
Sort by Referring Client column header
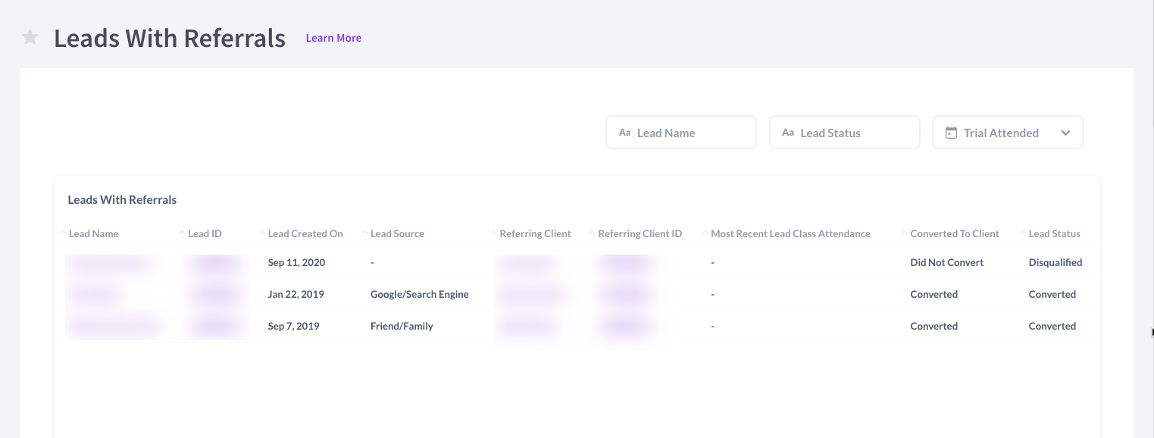pos(535,233)
